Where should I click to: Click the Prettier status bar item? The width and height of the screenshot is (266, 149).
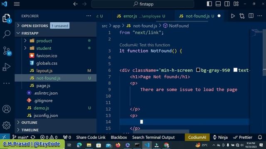click(243, 137)
